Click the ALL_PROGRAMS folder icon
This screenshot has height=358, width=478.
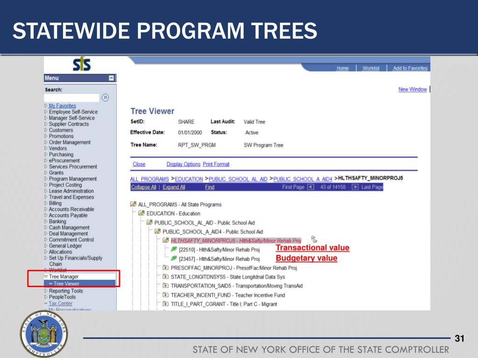click(x=133, y=204)
